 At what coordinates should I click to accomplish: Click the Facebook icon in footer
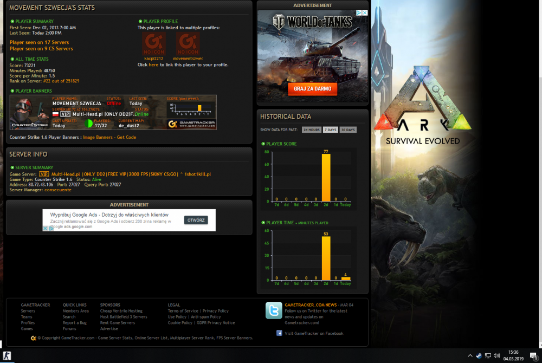(x=279, y=333)
